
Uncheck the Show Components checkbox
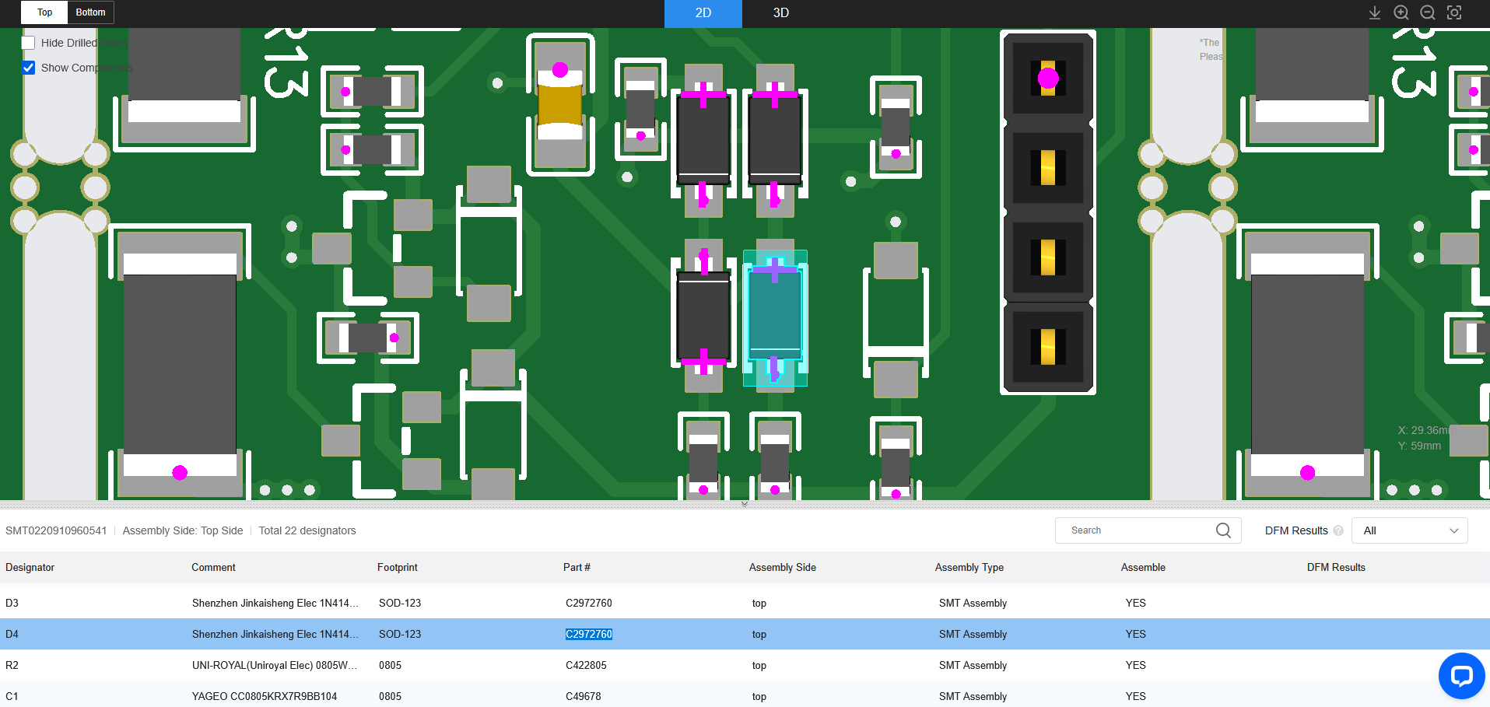29,68
